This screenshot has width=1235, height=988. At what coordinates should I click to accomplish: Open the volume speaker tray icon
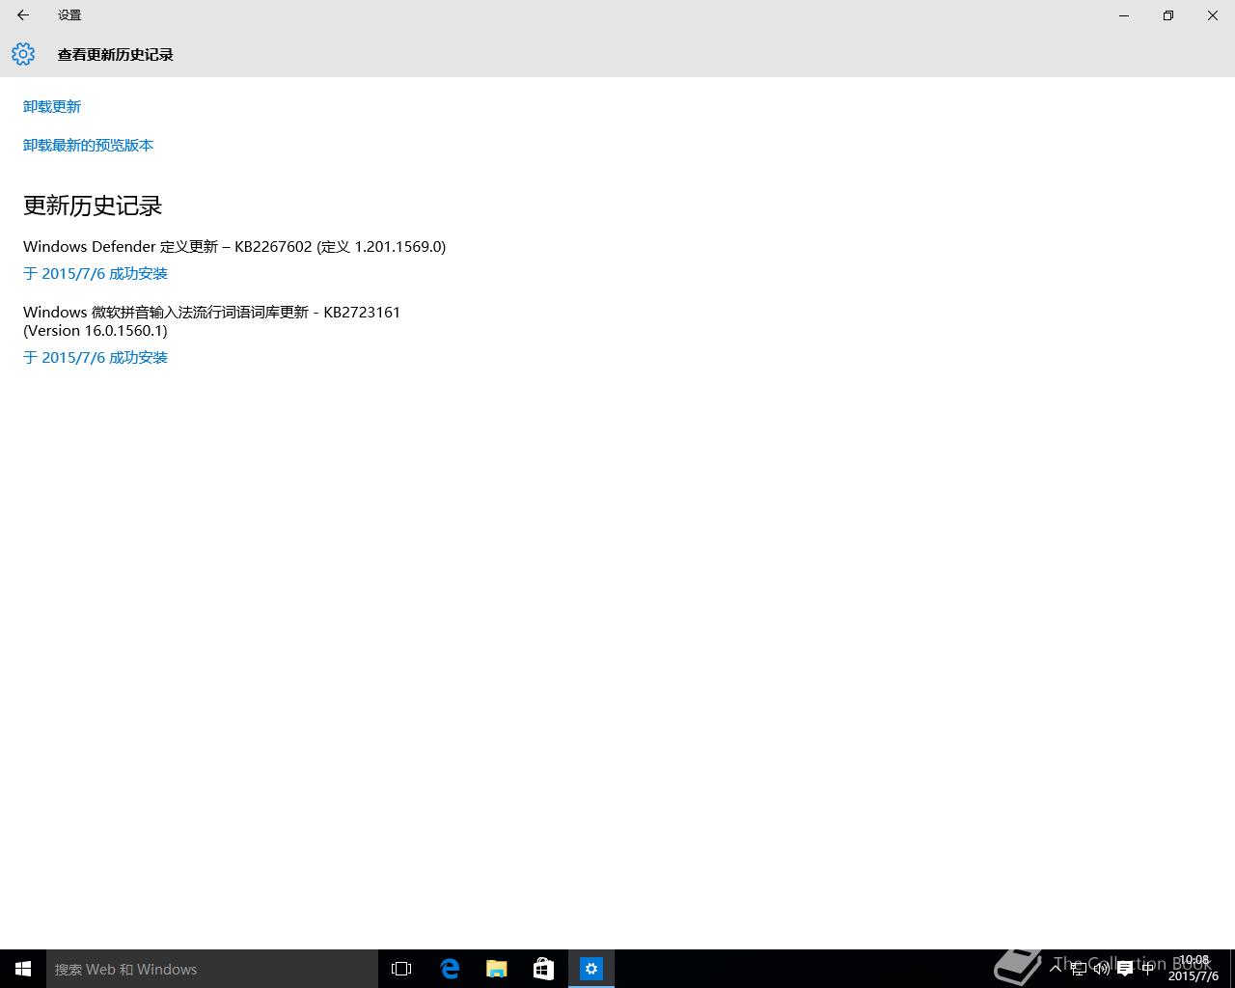pos(1102,969)
